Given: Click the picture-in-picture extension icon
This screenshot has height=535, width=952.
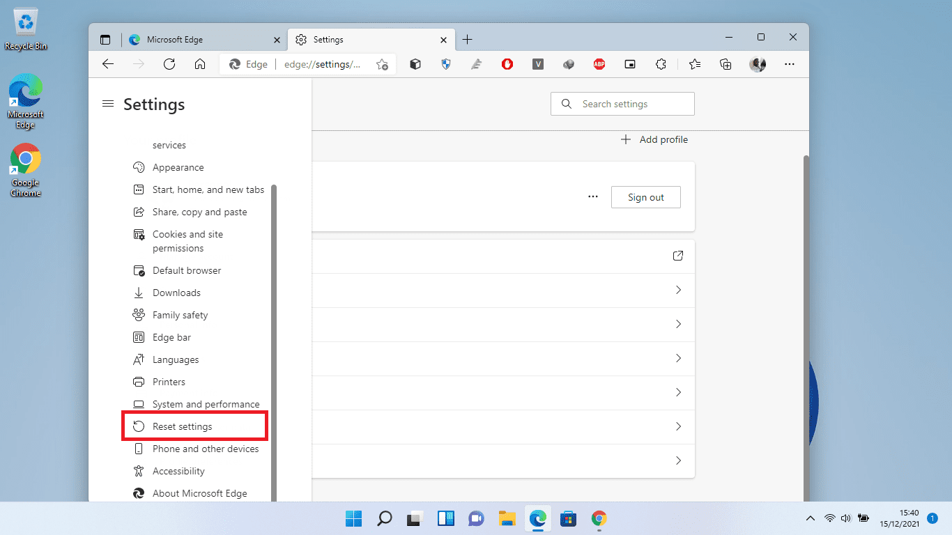Looking at the screenshot, I should tap(630, 64).
